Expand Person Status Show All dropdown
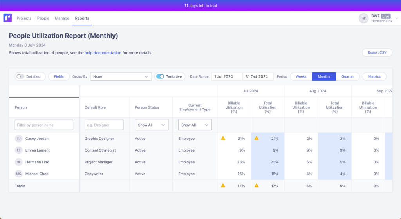The height and width of the screenshot is (219, 401). [x=152, y=125]
